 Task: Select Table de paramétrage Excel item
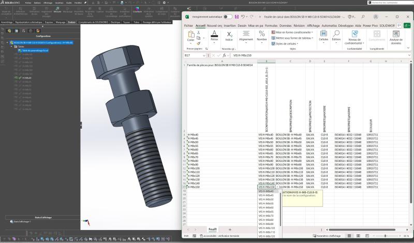click(x=34, y=50)
